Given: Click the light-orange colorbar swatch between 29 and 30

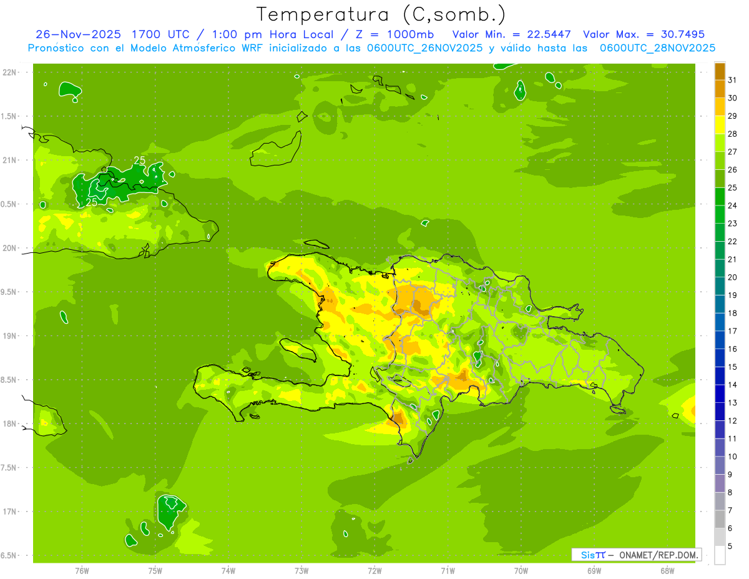Looking at the screenshot, I should click(x=720, y=107).
